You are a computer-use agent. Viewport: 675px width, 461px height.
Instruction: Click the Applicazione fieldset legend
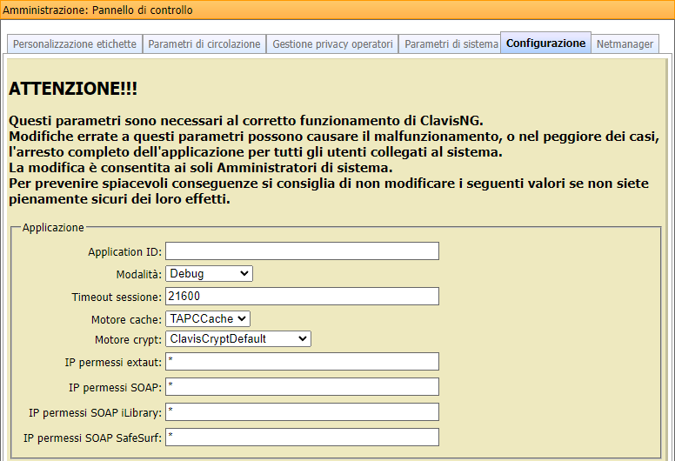[53, 227]
